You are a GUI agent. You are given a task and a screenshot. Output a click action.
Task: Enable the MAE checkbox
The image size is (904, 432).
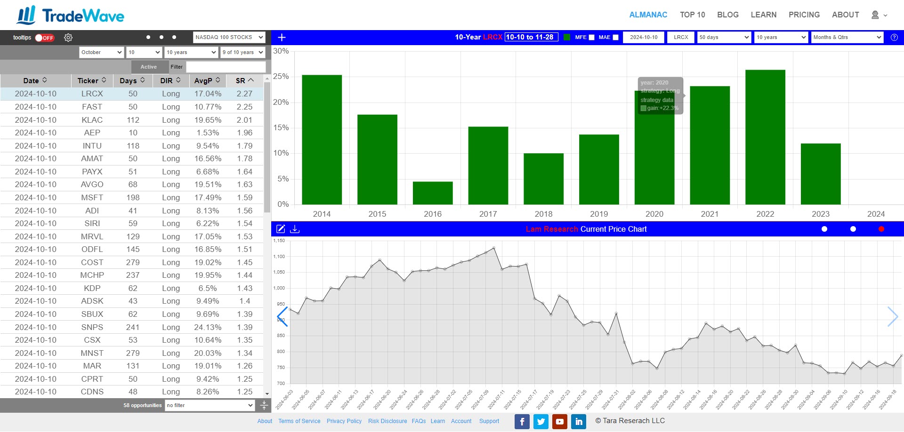[x=615, y=38]
